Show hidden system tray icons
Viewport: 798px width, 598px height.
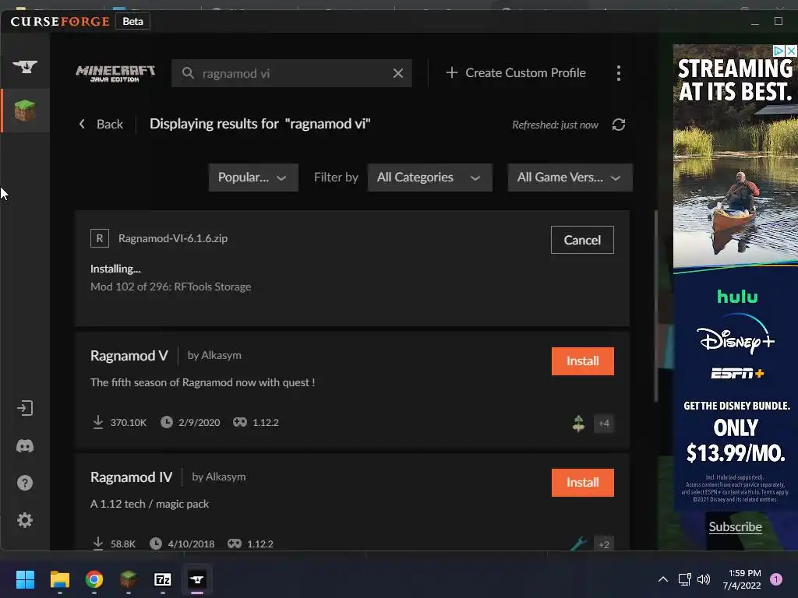click(662, 579)
